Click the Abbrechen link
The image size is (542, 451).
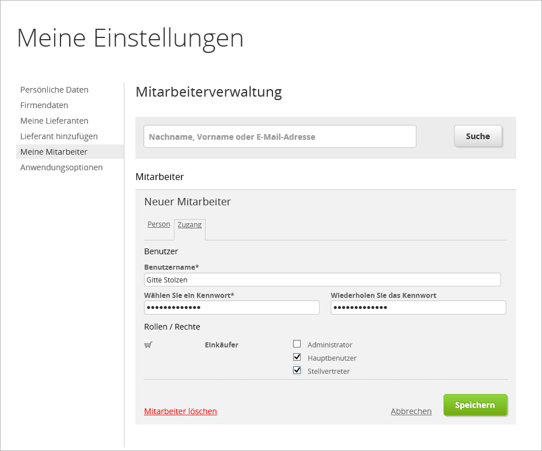pyautogui.click(x=411, y=411)
